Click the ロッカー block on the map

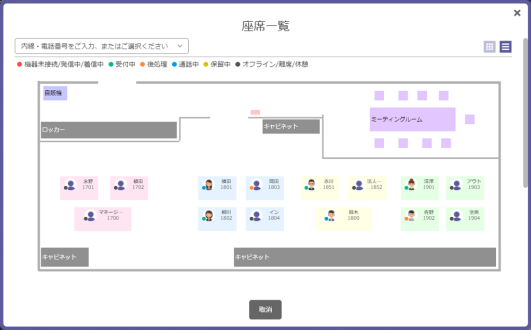pyautogui.click(x=109, y=130)
